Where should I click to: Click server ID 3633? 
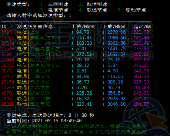coord(6,32)
